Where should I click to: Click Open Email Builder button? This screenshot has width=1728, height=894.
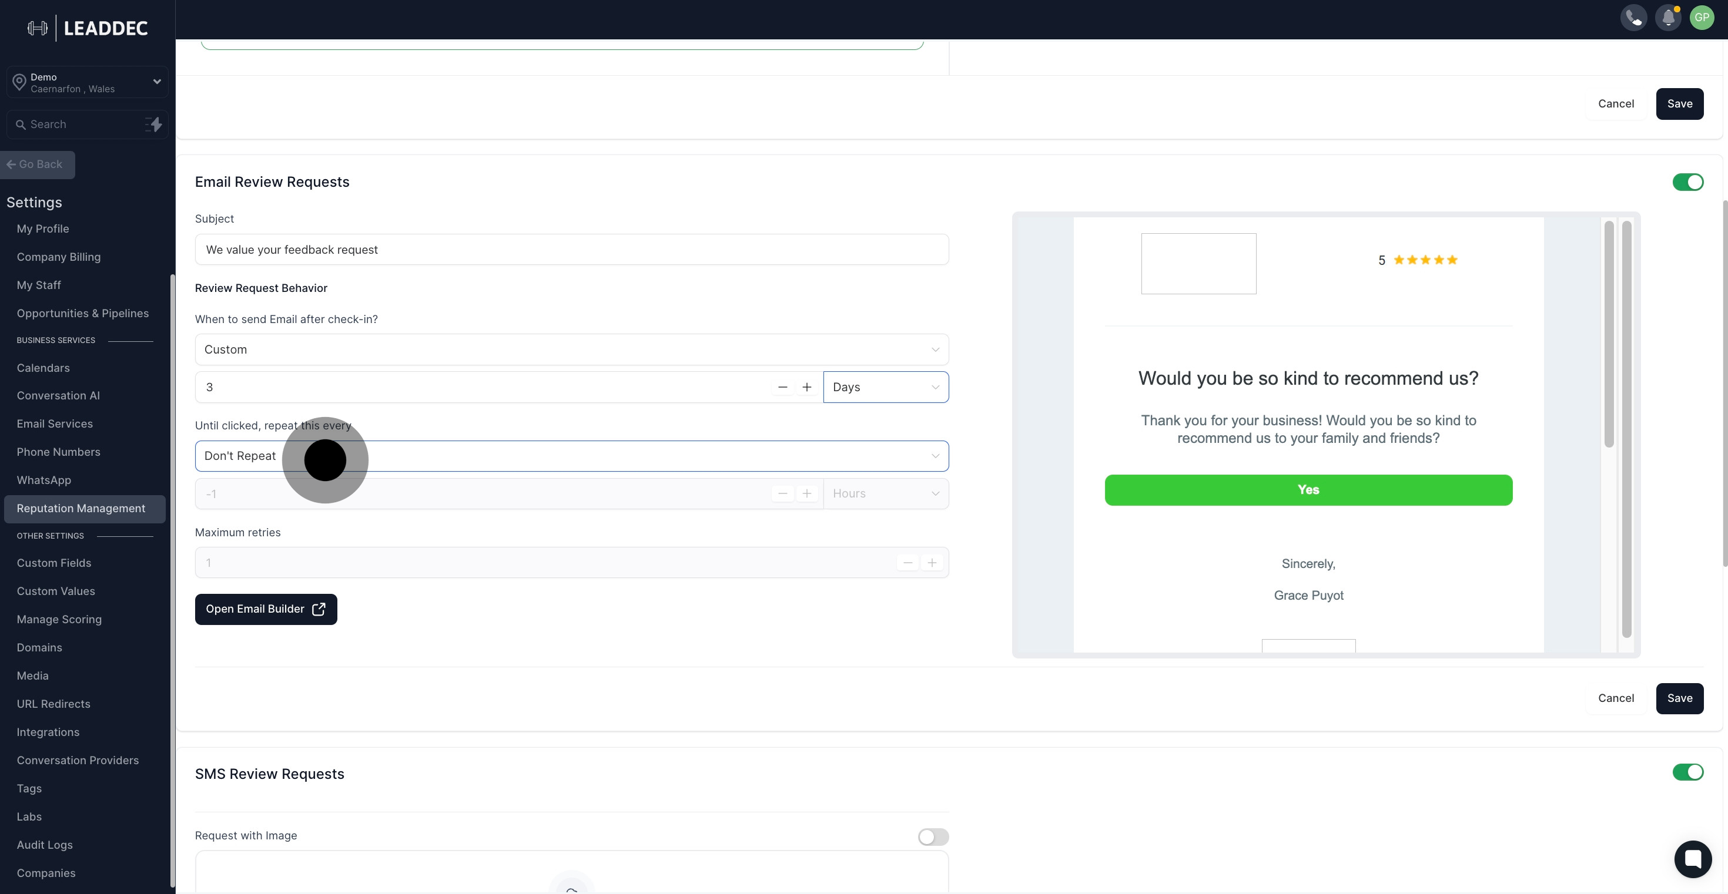266,610
